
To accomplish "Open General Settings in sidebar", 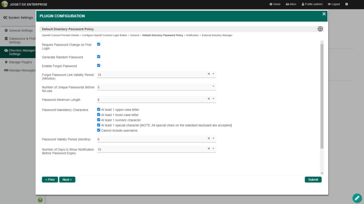I will click(19, 31).
